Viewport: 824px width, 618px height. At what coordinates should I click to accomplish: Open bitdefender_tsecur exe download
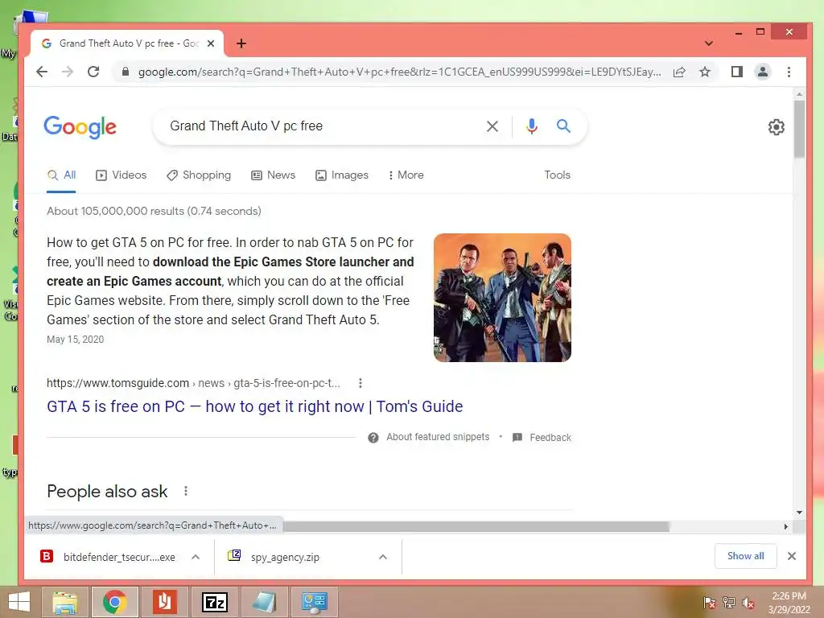[x=109, y=557]
